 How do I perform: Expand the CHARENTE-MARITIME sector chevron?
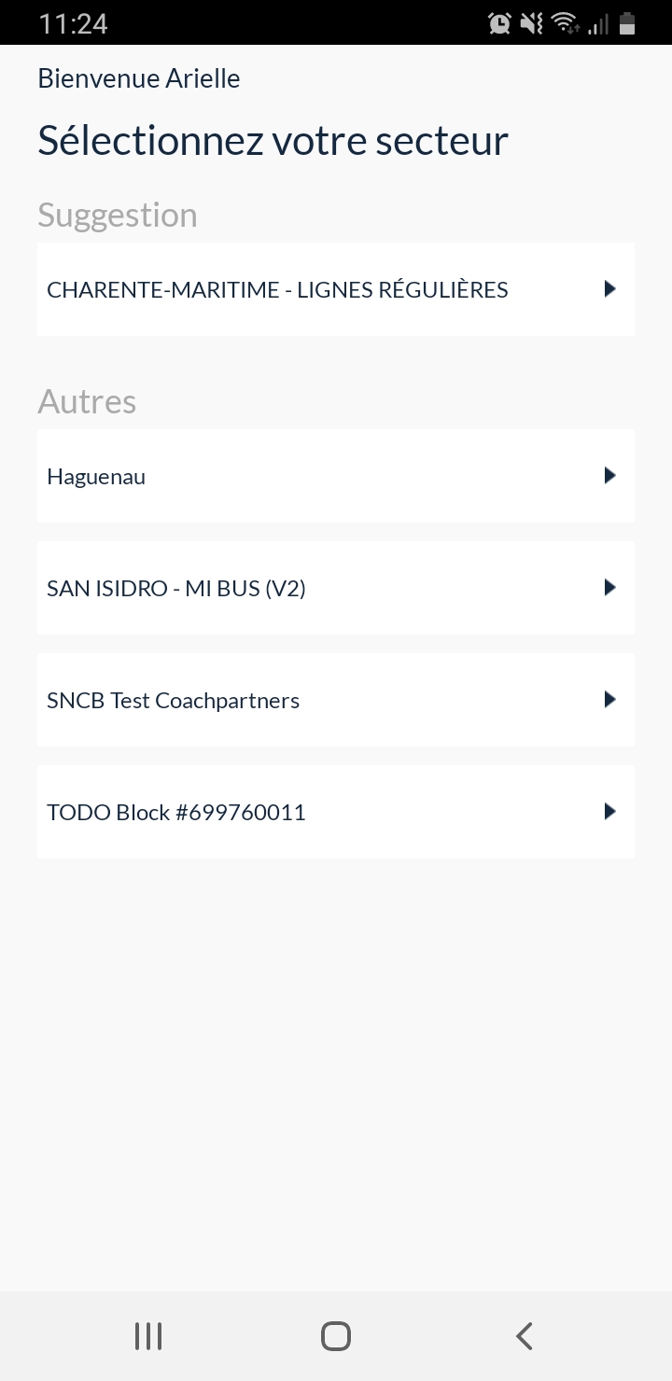coord(609,289)
